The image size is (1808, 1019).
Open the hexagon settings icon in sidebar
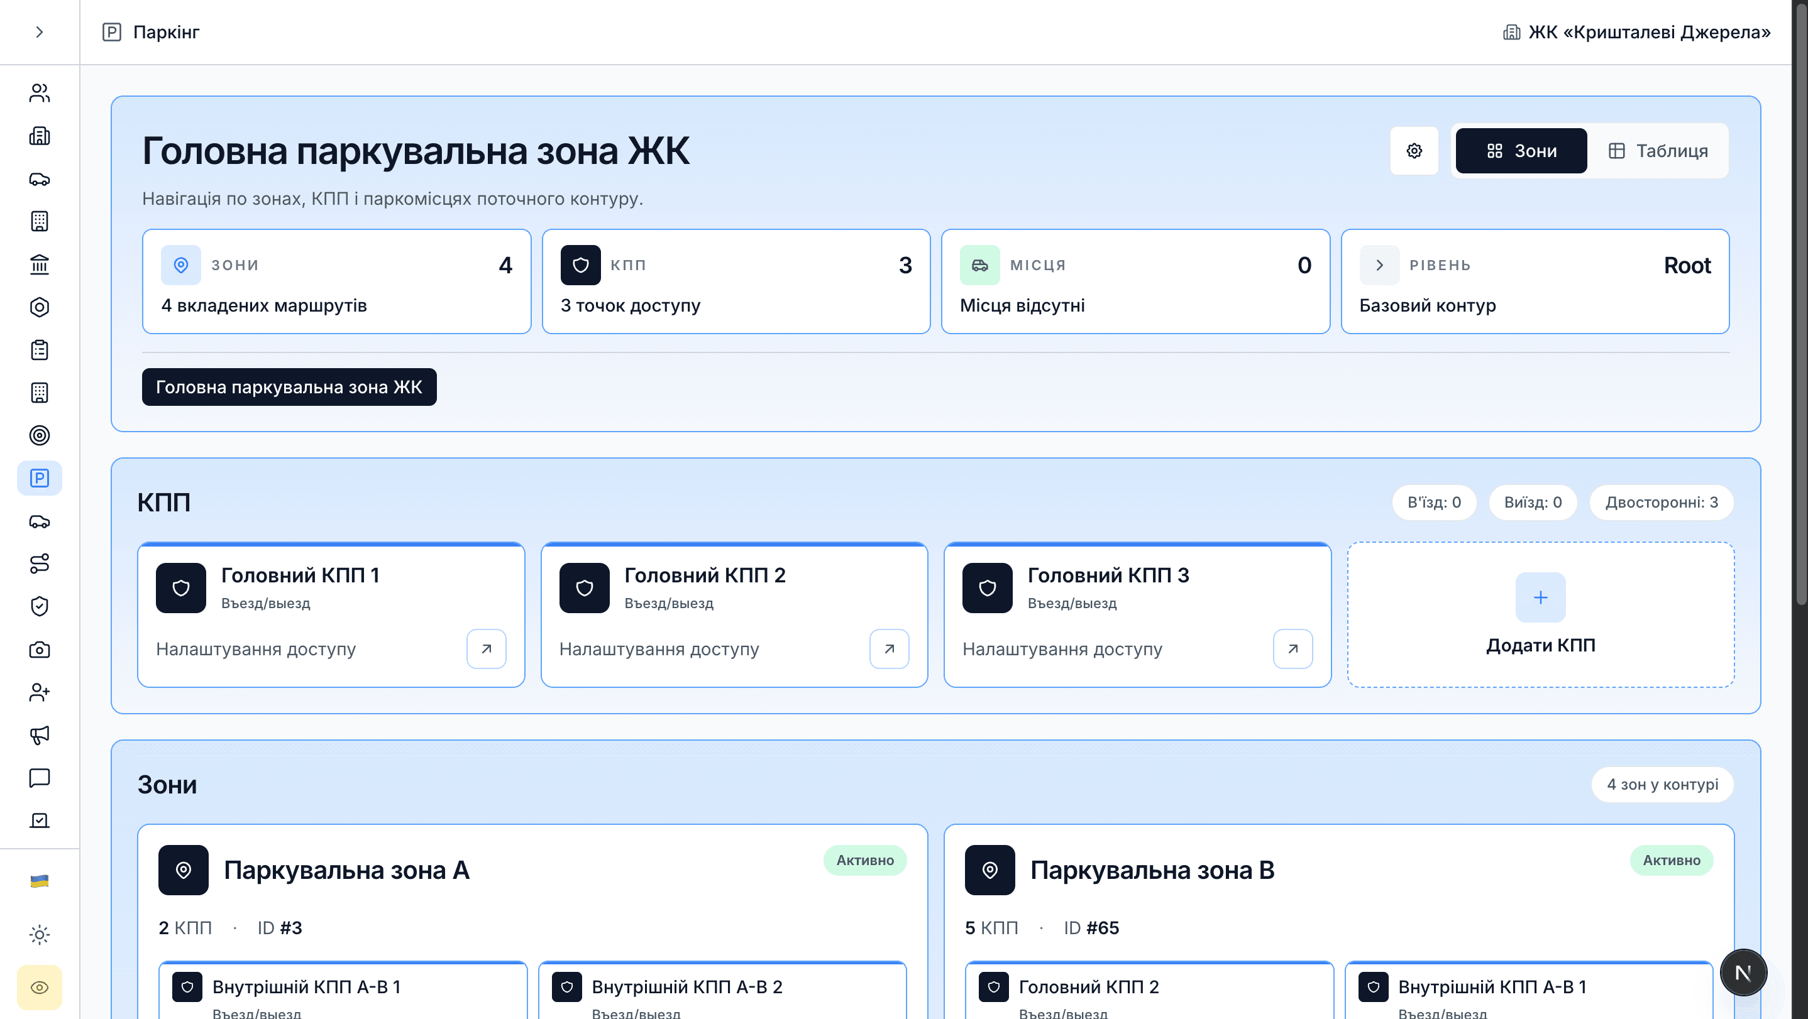40,307
